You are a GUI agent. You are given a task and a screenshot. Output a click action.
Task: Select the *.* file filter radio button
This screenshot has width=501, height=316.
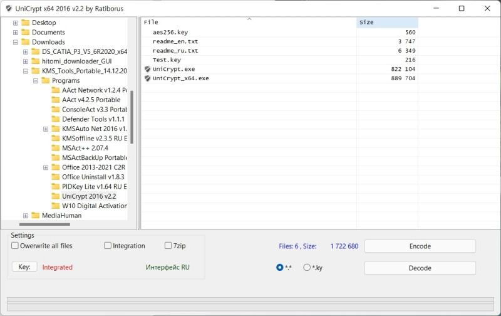pos(279,267)
